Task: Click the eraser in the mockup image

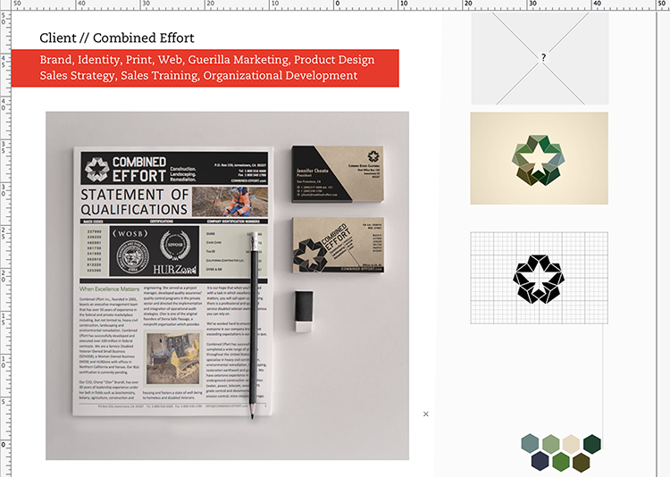Action: (304, 312)
